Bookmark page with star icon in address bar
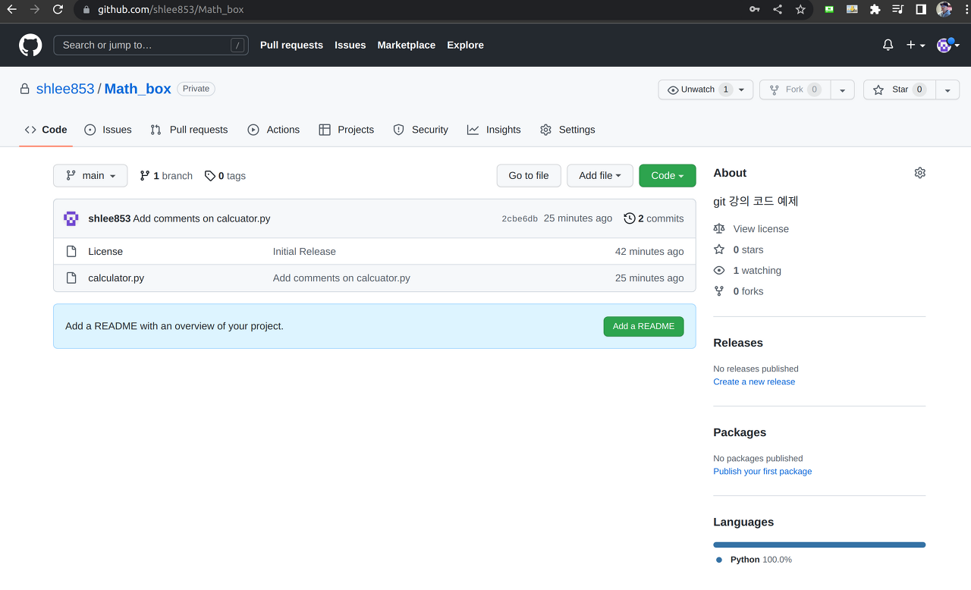The height and width of the screenshot is (590, 971). [x=800, y=10]
